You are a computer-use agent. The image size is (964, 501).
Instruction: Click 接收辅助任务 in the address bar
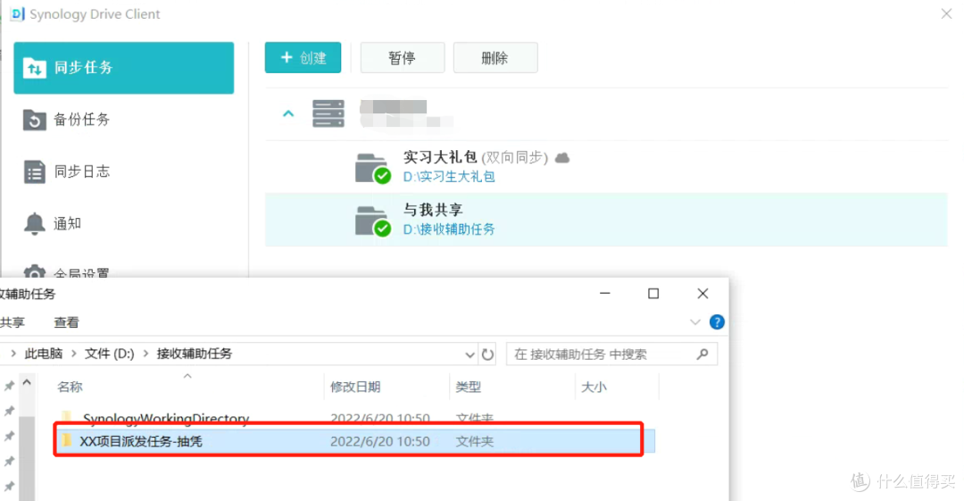195,354
